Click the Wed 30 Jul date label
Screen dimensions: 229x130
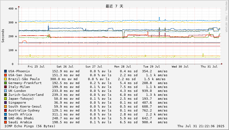tap(180, 67)
